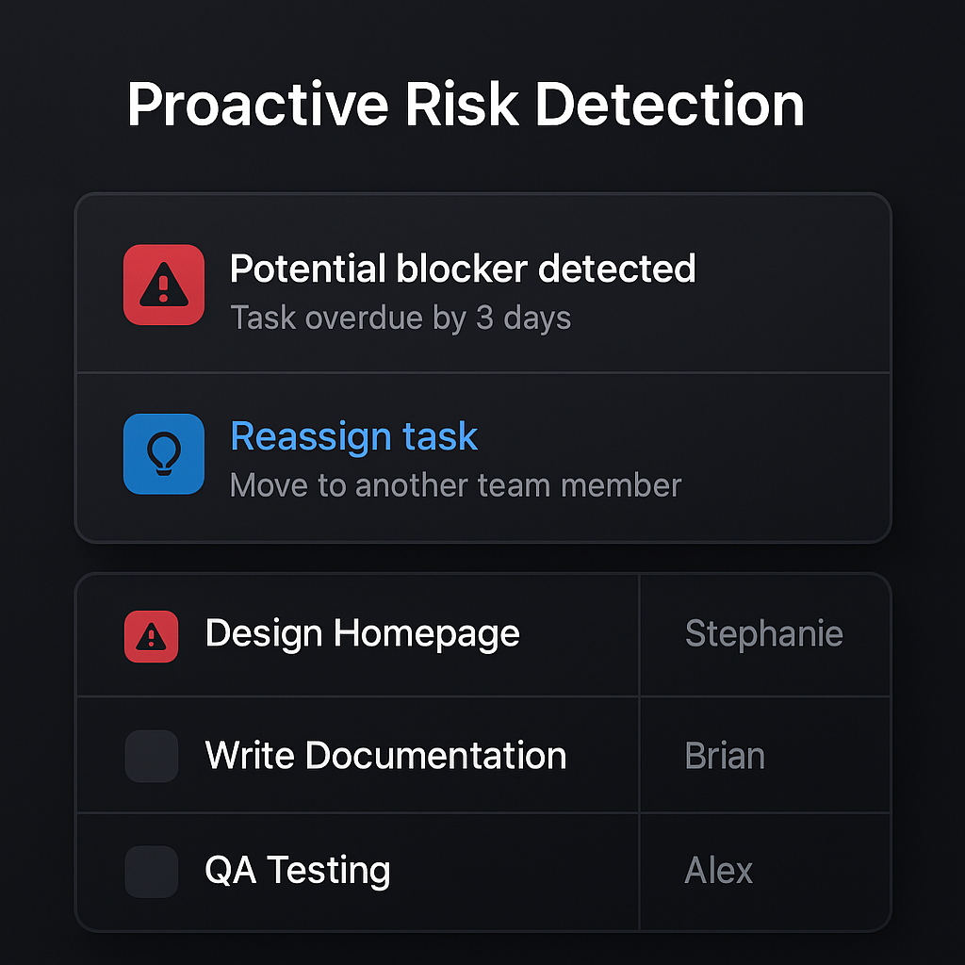Click the "Task overdue by 3 days" subtitle
The width and height of the screenshot is (965, 965).
tap(401, 318)
